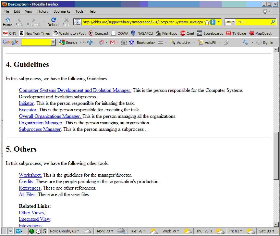Open the History menu
The image size is (280, 236).
(x=43, y=11)
